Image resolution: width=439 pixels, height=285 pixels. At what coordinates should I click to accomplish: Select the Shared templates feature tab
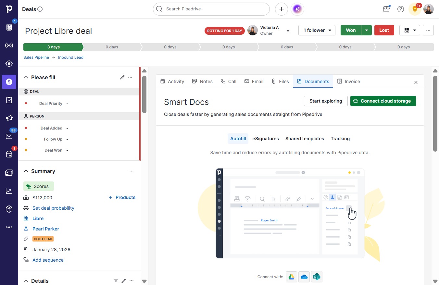pyautogui.click(x=305, y=139)
